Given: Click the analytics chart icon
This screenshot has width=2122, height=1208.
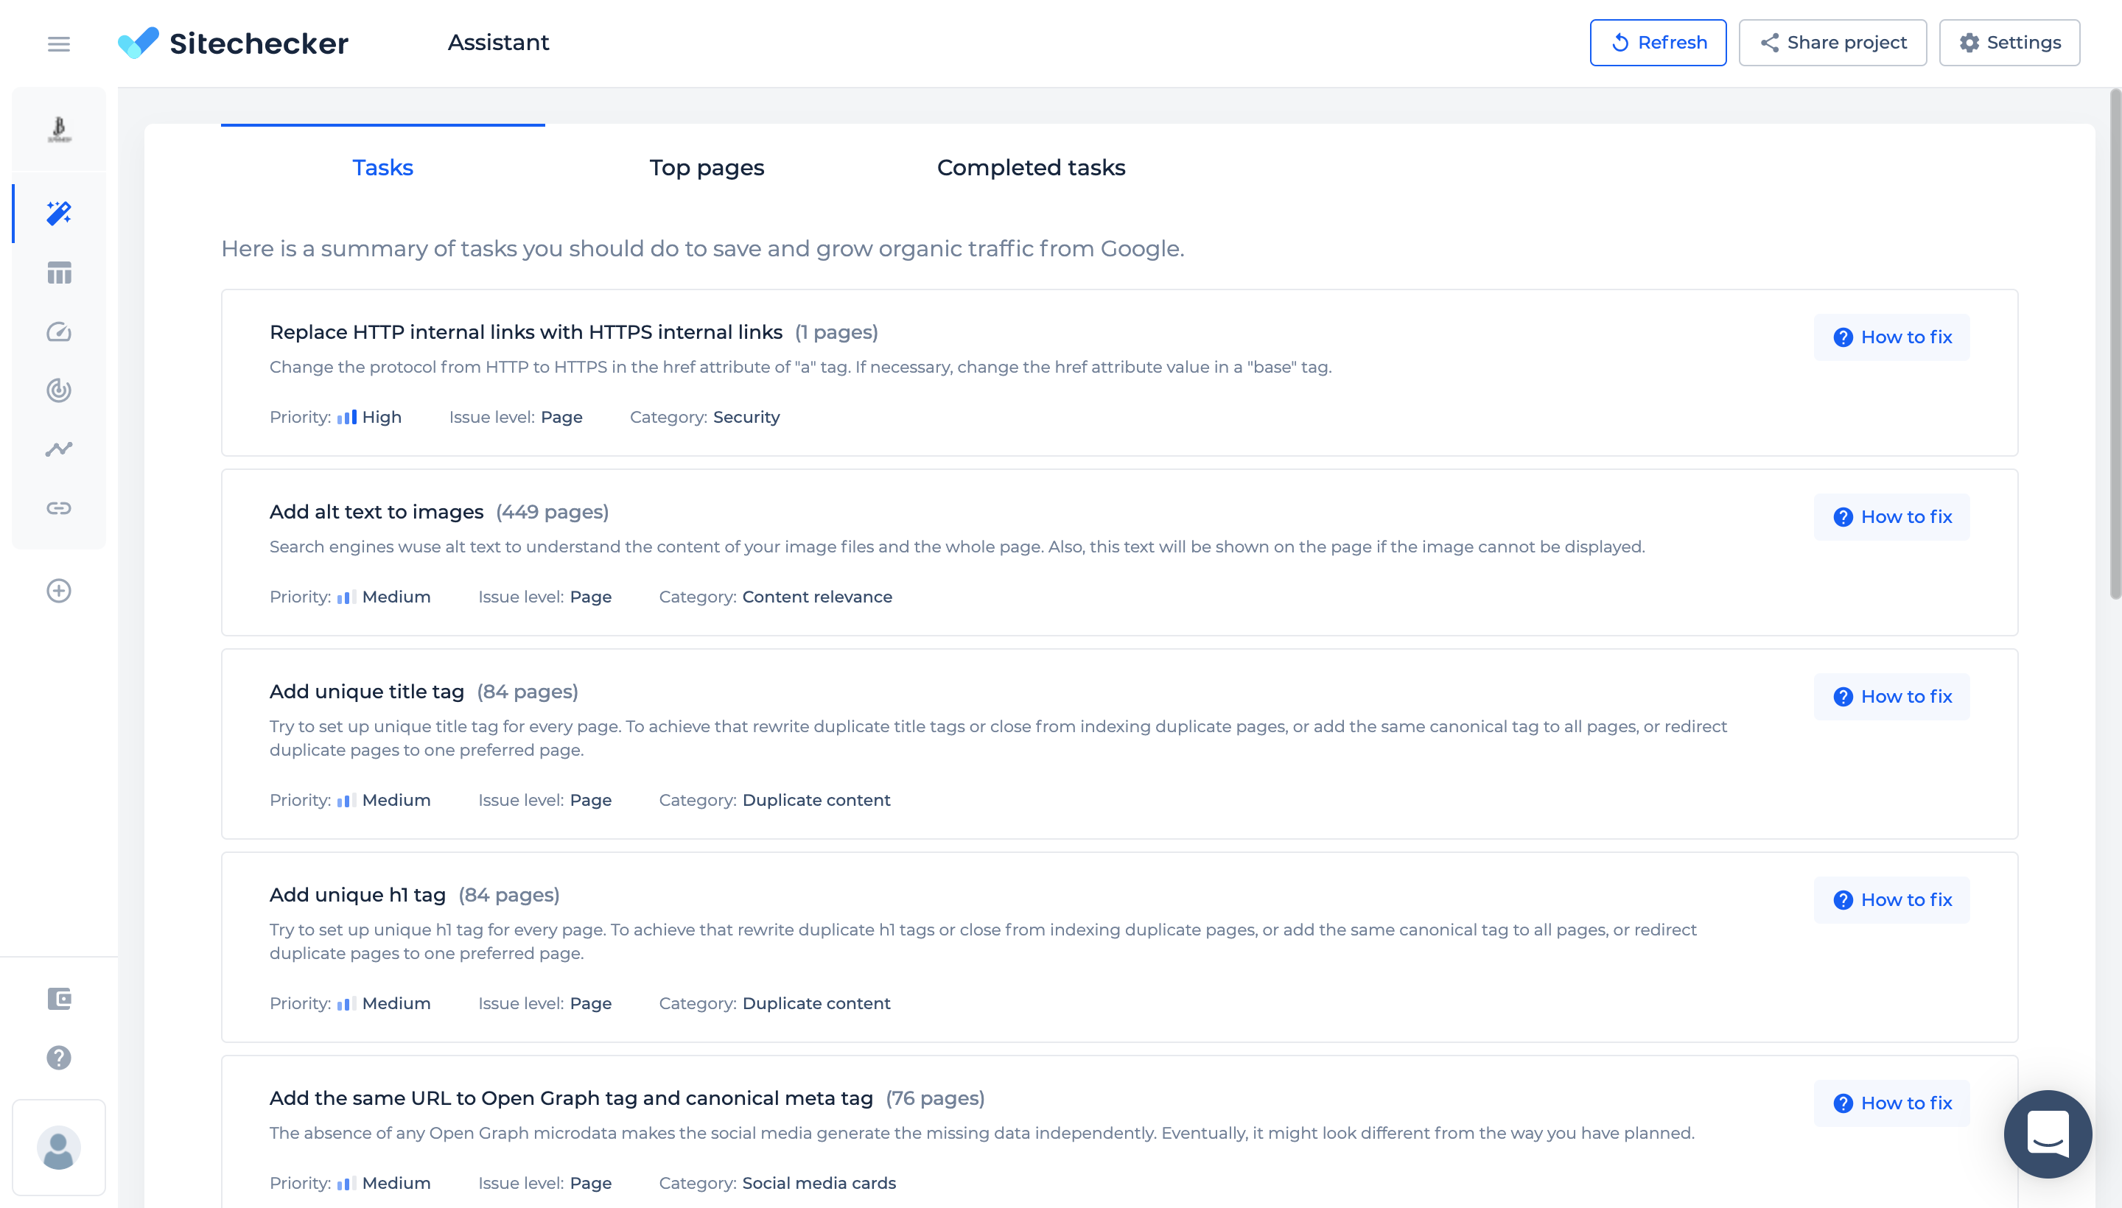Looking at the screenshot, I should pyautogui.click(x=58, y=449).
